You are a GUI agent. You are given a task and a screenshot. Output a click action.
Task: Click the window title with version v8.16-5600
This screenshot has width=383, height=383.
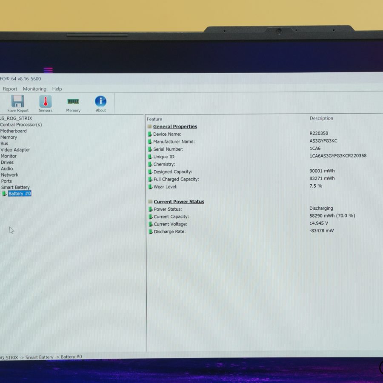(x=20, y=79)
